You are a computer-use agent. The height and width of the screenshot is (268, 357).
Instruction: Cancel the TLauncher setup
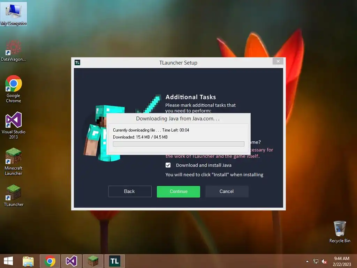point(227,192)
